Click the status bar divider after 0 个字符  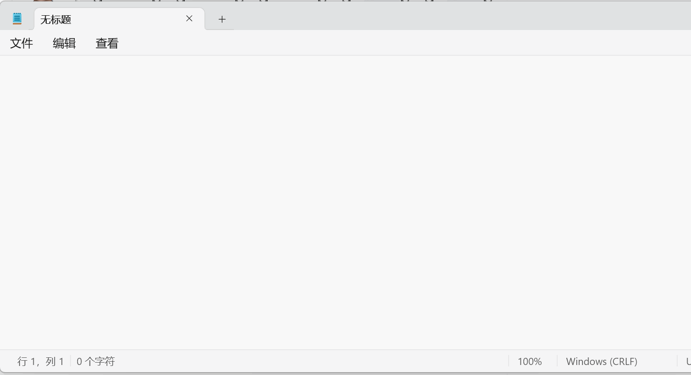pyautogui.click(x=70, y=361)
